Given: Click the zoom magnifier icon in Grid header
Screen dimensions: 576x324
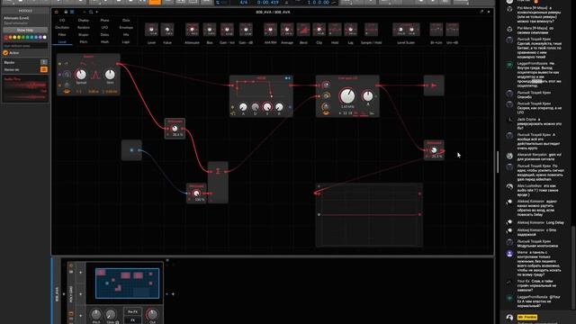Looking at the screenshot, I should (x=91, y=12).
